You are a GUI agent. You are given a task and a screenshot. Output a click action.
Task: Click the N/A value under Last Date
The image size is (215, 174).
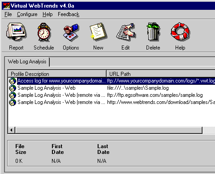coord(102,161)
